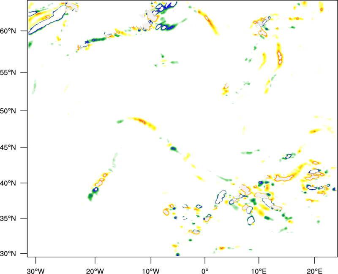The width and height of the screenshot is (338, 274).
Task: Select the 20°W longitude label
Action: pyautogui.click(x=95, y=271)
